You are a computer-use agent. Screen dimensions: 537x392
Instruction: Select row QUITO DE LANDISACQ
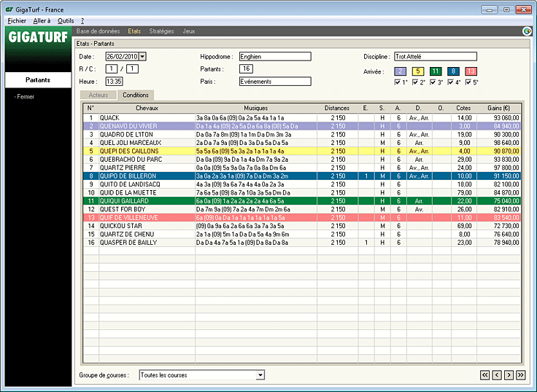(x=302, y=184)
